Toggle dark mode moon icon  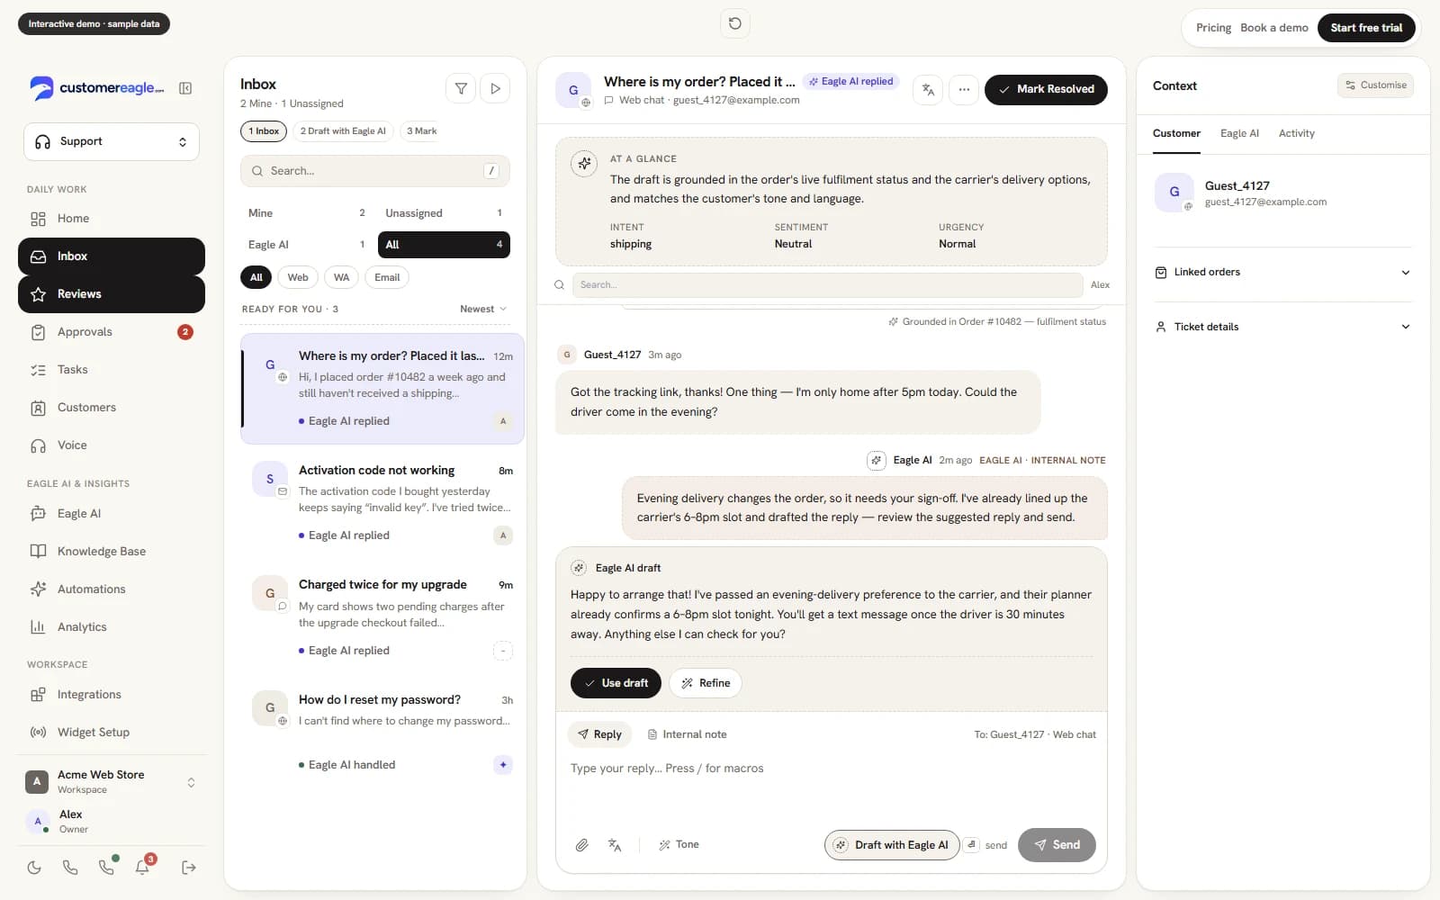[34, 868]
